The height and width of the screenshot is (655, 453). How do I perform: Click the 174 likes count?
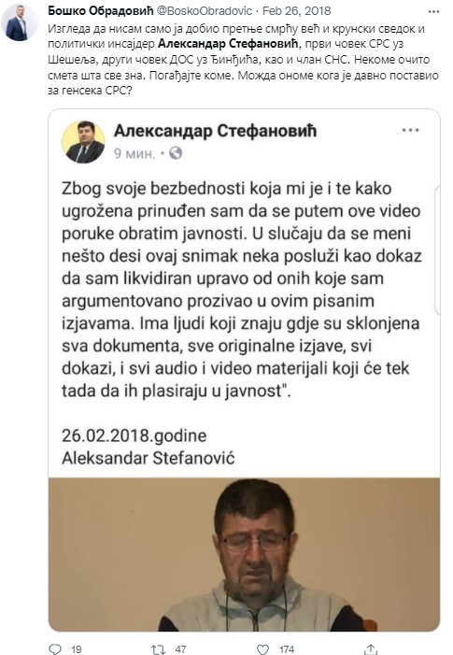tap(287, 649)
